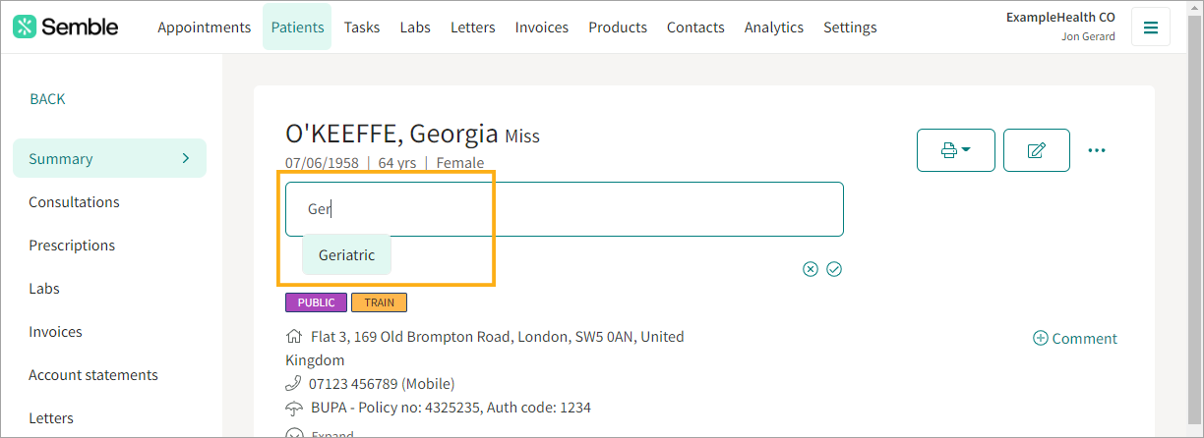The width and height of the screenshot is (1204, 438).
Task: Open the Appointments tab
Action: 204,27
